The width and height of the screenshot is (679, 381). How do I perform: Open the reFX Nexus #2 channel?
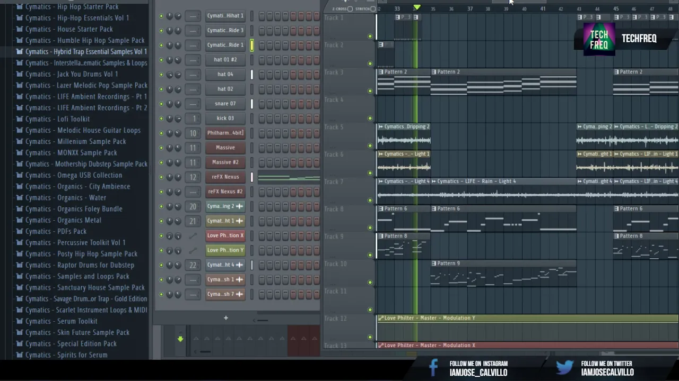point(225,192)
